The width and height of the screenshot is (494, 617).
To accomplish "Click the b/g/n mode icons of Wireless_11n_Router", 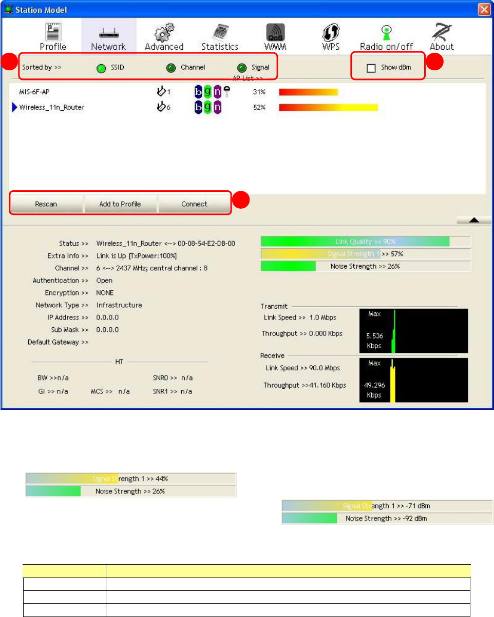I will tap(208, 107).
